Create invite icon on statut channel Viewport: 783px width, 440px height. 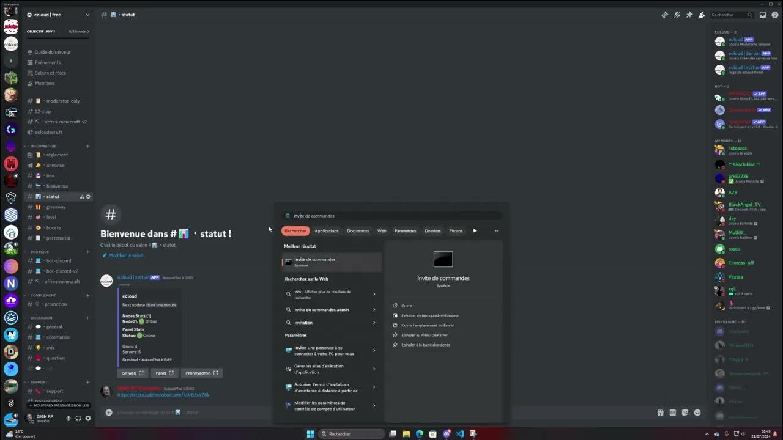point(81,197)
